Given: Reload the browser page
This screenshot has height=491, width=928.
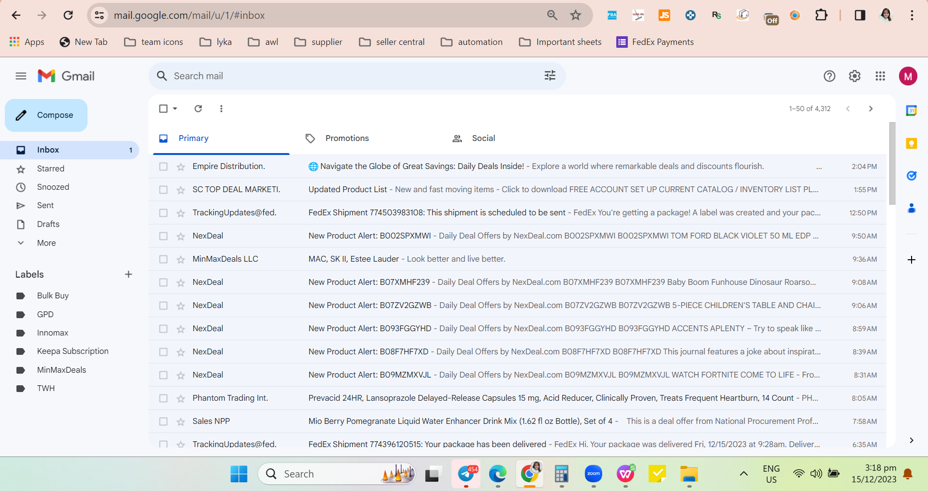Looking at the screenshot, I should (68, 15).
